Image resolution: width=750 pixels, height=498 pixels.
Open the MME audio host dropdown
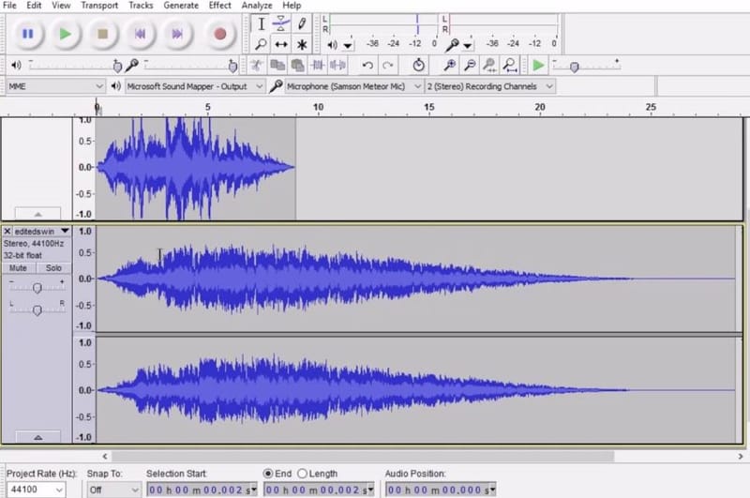pos(55,86)
